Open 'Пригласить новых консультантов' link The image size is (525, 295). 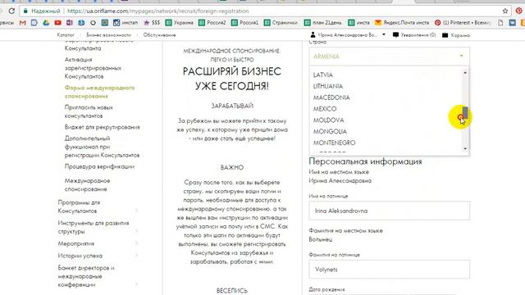89,111
